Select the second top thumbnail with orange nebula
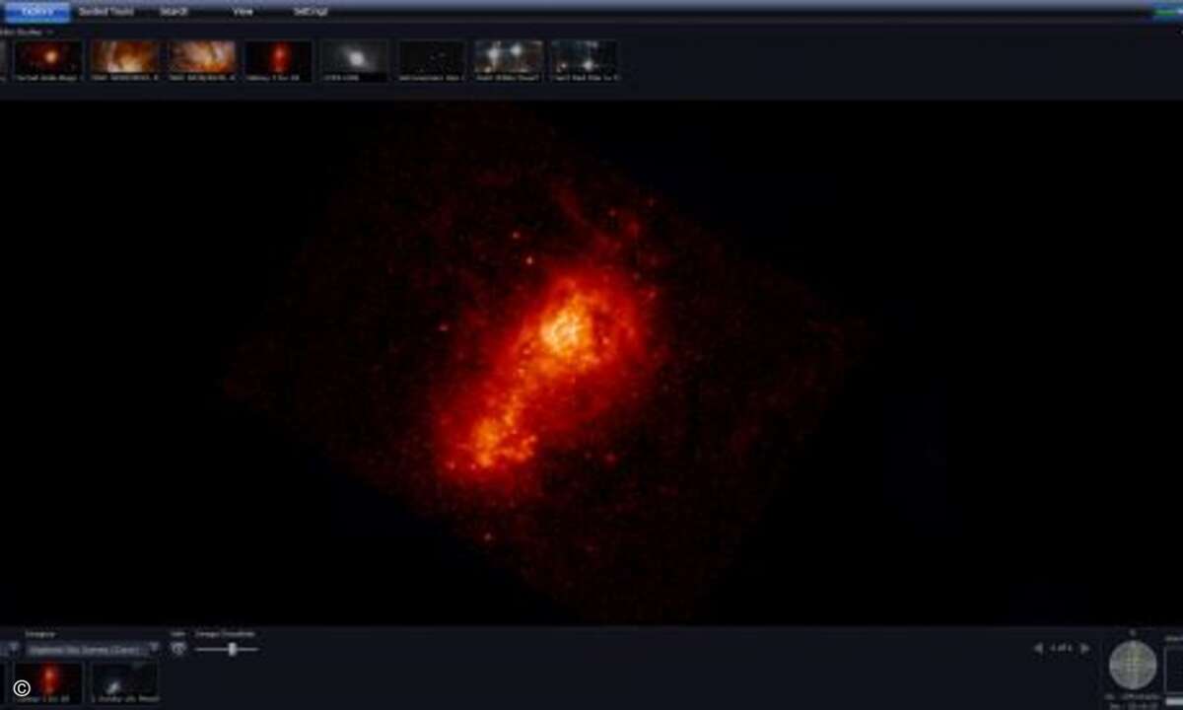The height and width of the screenshot is (710, 1183). [x=125, y=60]
